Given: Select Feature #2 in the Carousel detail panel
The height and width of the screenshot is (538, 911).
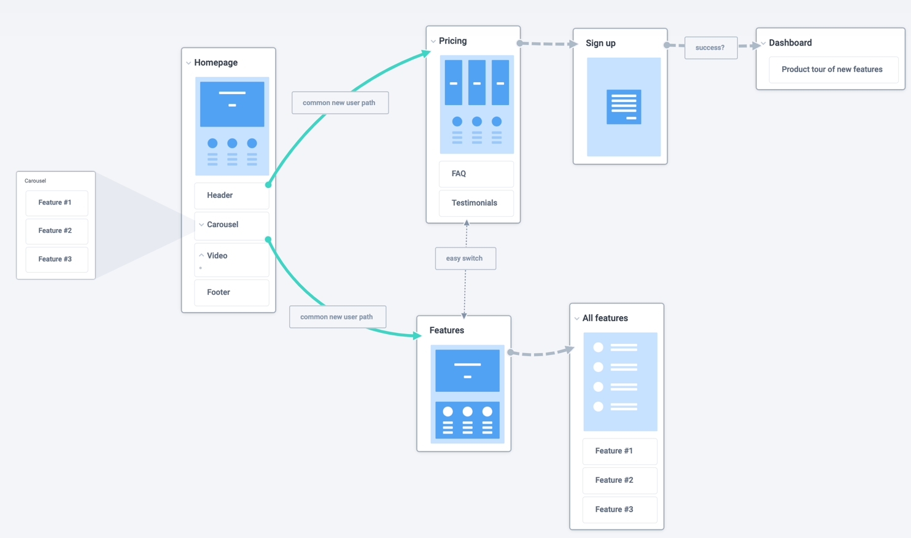Looking at the screenshot, I should tap(56, 231).
